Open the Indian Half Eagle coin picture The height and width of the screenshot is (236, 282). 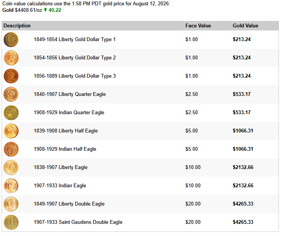(x=11, y=149)
